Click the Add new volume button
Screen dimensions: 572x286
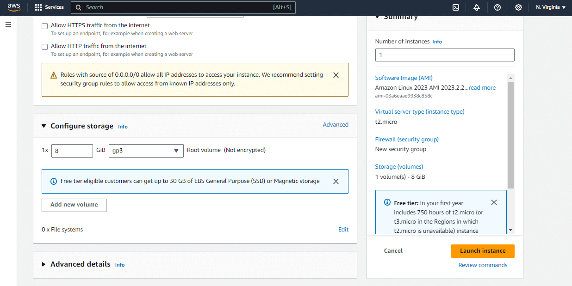[x=74, y=205]
